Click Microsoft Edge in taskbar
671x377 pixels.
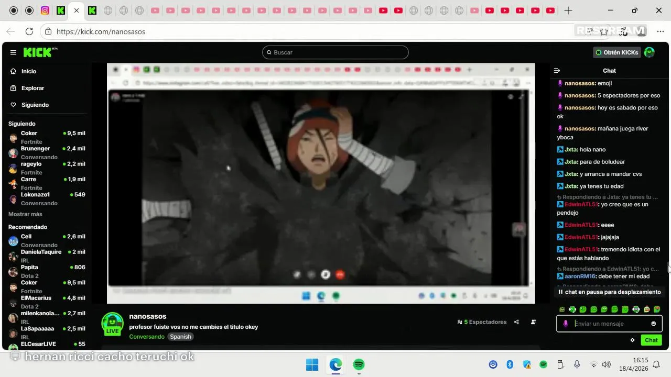coord(335,364)
